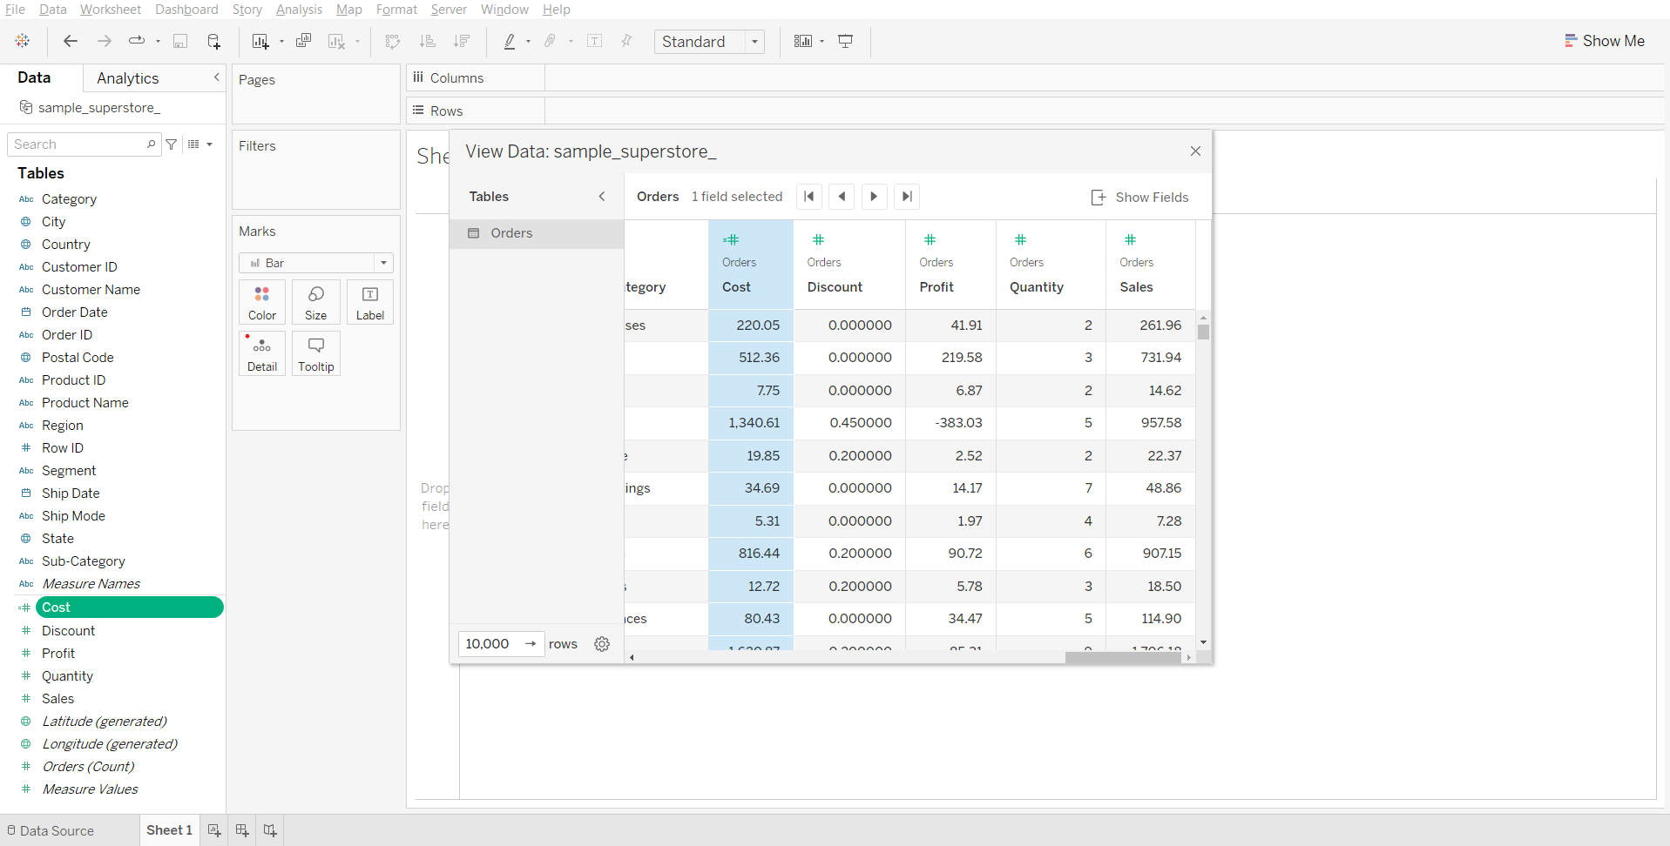The width and height of the screenshot is (1670, 846).
Task: Click the filter icon beside search
Action: (x=172, y=144)
